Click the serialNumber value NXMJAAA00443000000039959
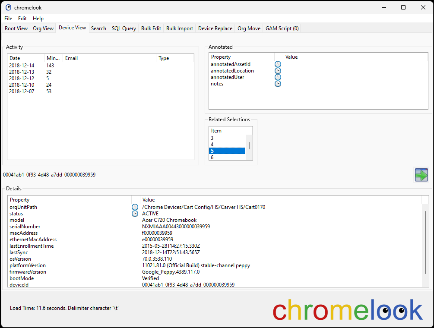Viewport: 434px width, 328px height. pyautogui.click(x=176, y=227)
